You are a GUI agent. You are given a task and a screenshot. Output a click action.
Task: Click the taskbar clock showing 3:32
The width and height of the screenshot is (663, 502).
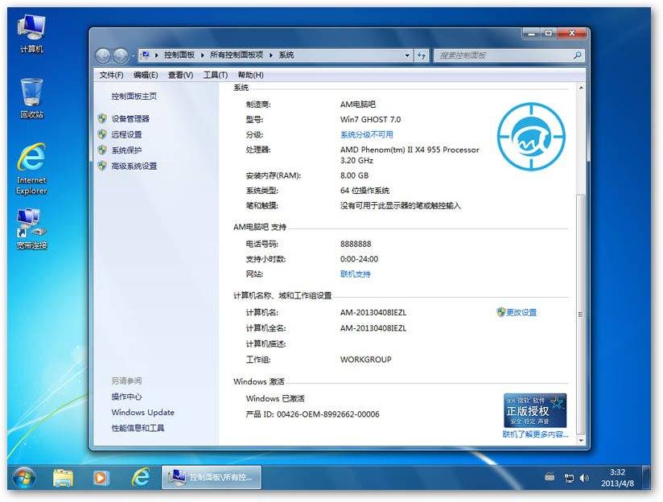pos(617,478)
